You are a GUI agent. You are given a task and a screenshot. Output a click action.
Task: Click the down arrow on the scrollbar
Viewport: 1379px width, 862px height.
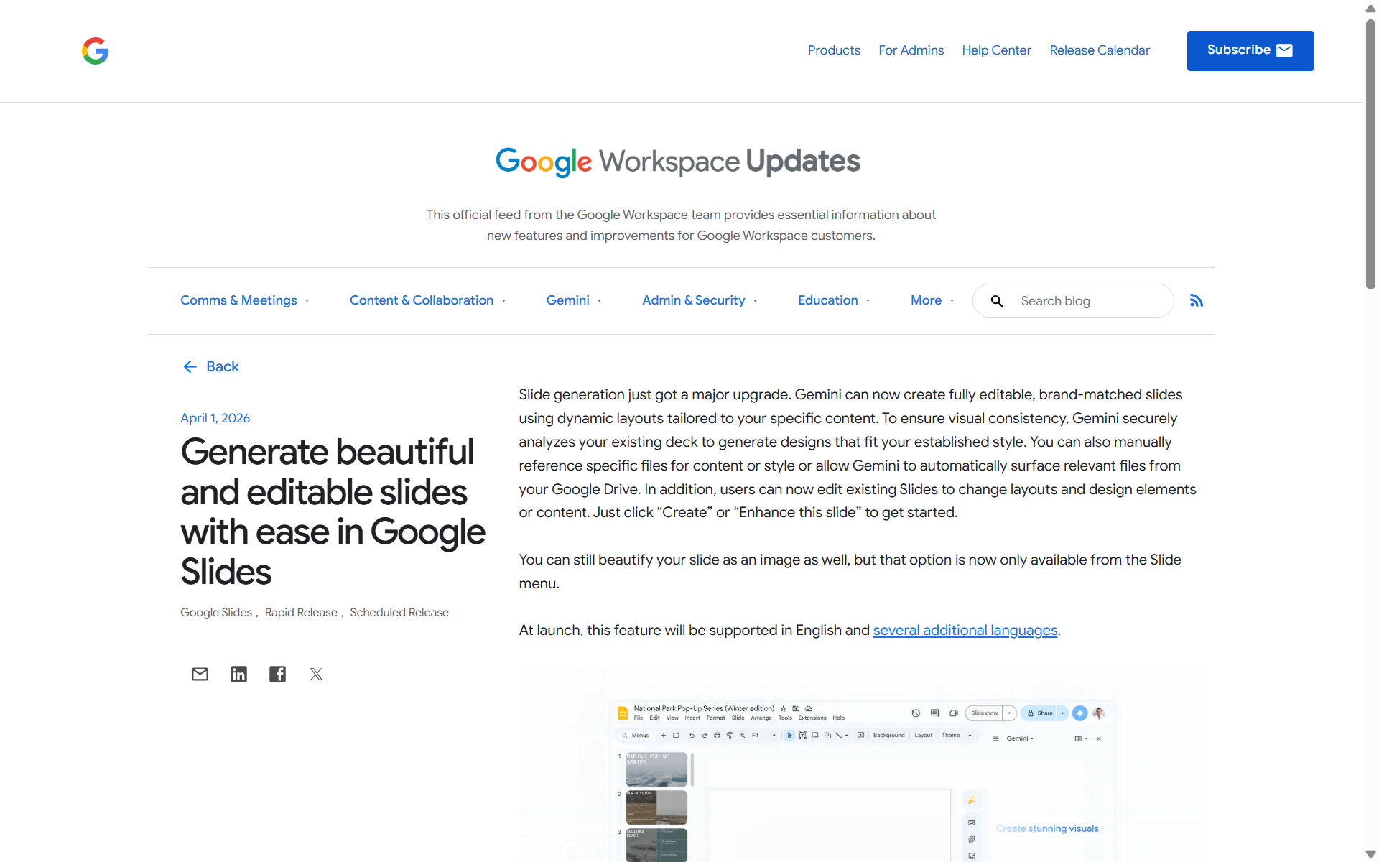coord(1370,854)
